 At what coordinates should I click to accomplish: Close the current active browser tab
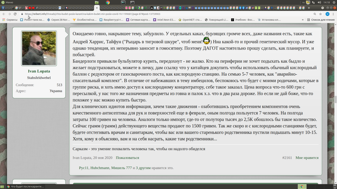point(97,8)
